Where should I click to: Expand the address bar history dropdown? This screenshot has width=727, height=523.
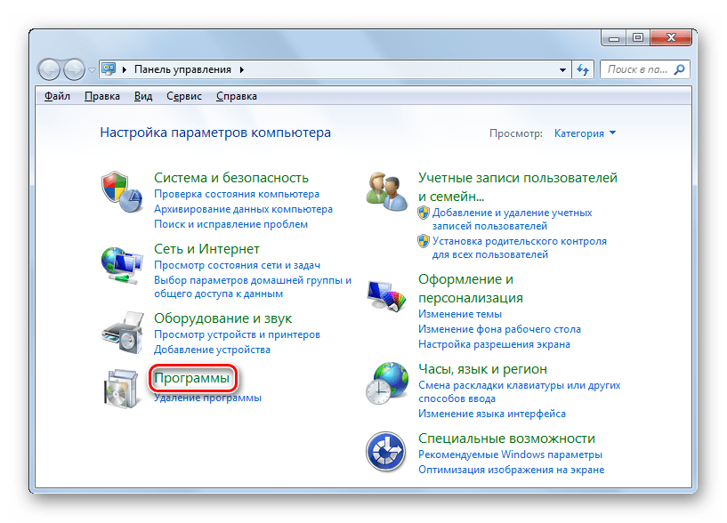(x=562, y=70)
